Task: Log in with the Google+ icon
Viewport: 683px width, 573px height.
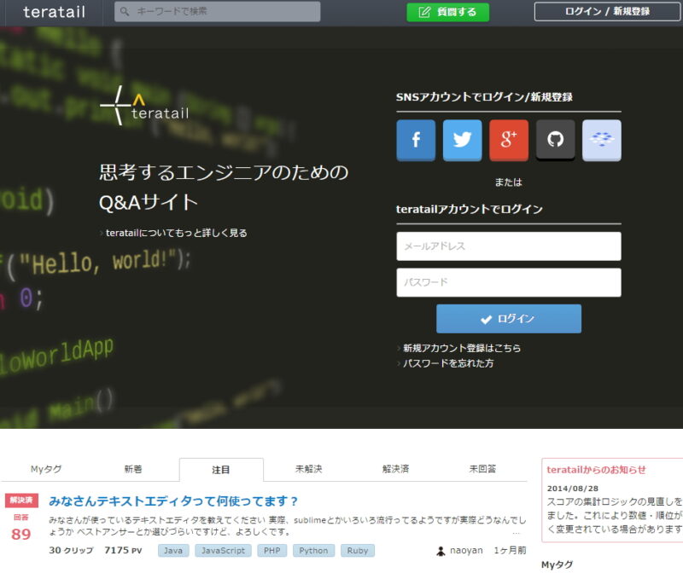Action: [x=507, y=140]
